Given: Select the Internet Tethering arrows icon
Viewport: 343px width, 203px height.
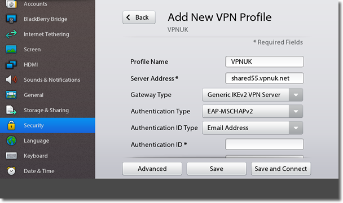Looking at the screenshot, I should coord(11,34).
